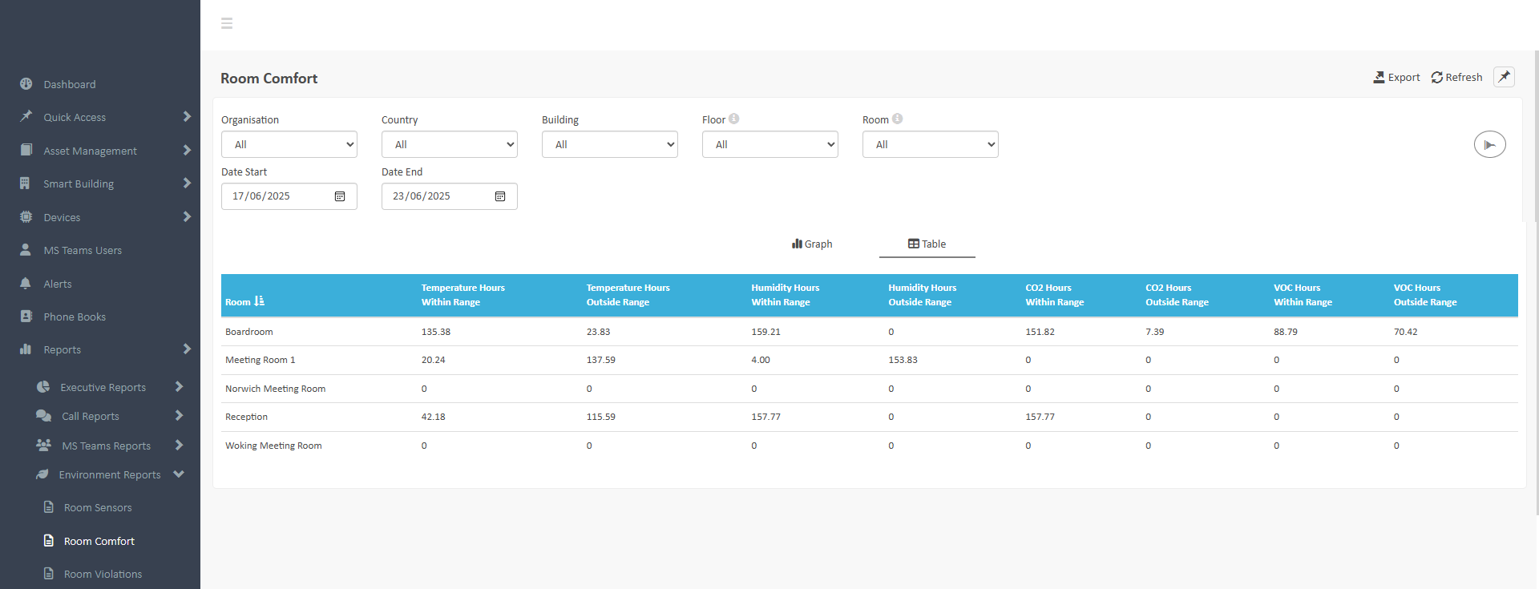The image size is (1539, 589).
Task: Select the Woking Meeting Room cell
Action: tap(273, 446)
